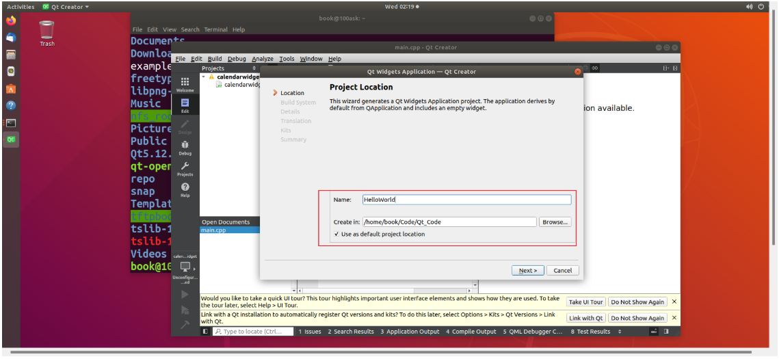Click the Next button in wizard

point(527,271)
